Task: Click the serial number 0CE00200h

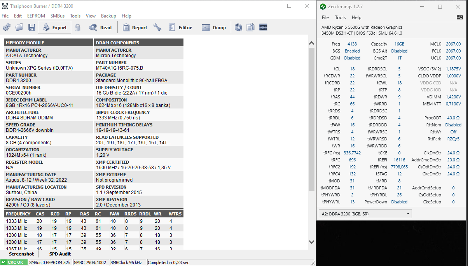Action: [x=19, y=93]
